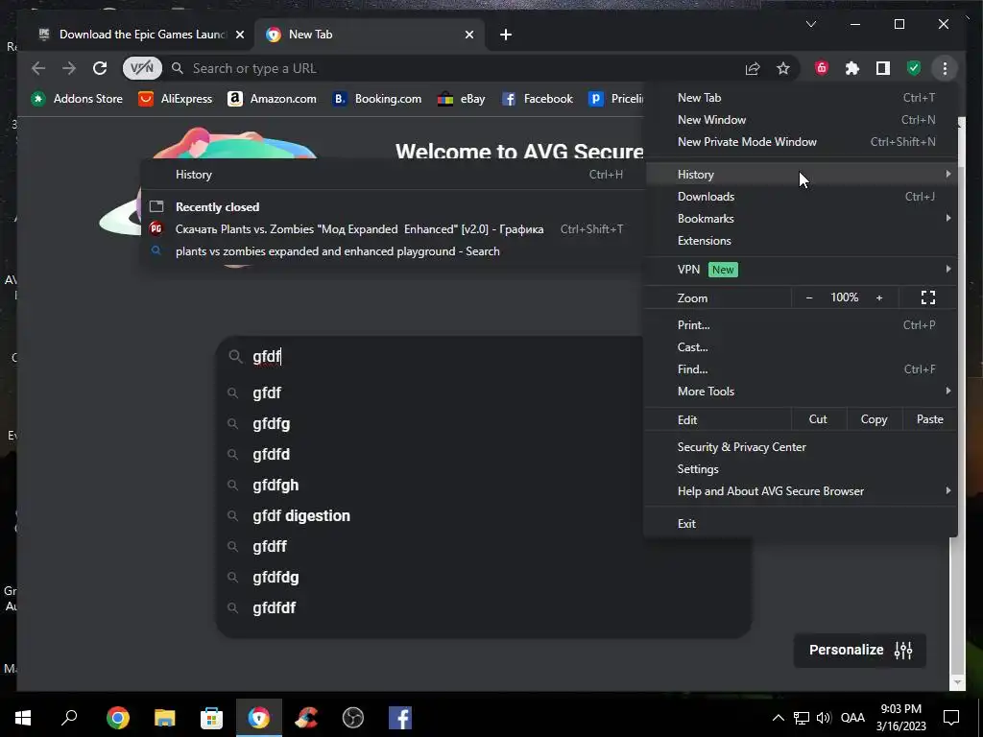
Task: Select New Private Mode Window
Action: point(801,142)
